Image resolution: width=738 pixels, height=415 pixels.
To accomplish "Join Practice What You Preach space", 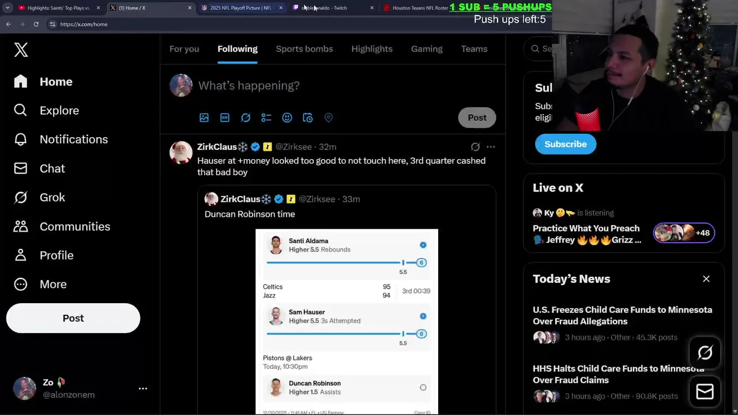I will pyautogui.click(x=587, y=234).
